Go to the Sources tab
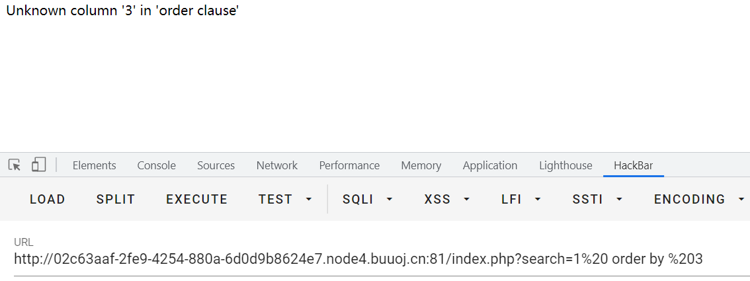This screenshot has width=750, height=281. click(x=216, y=165)
